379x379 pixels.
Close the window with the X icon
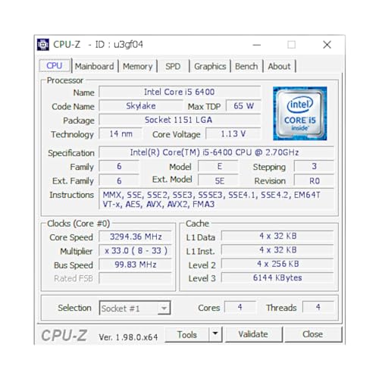(327, 45)
